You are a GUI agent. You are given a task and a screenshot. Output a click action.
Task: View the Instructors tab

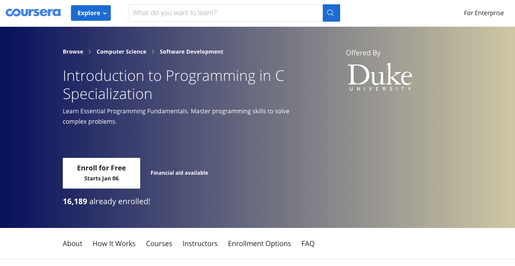(x=200, y=244)
